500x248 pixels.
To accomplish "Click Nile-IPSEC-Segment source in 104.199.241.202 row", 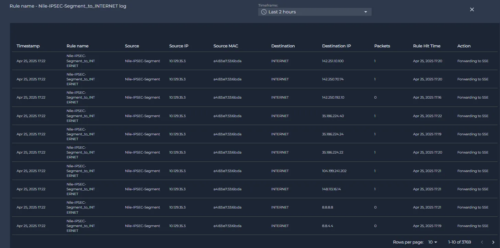I will click(143, 171).
